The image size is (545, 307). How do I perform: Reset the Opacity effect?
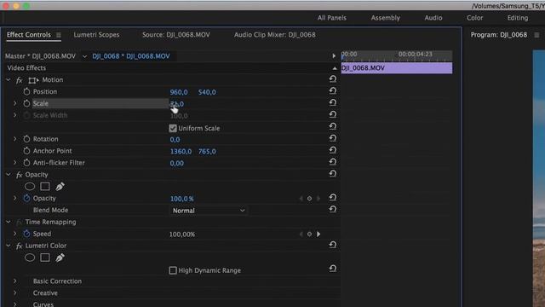(333, 174)
